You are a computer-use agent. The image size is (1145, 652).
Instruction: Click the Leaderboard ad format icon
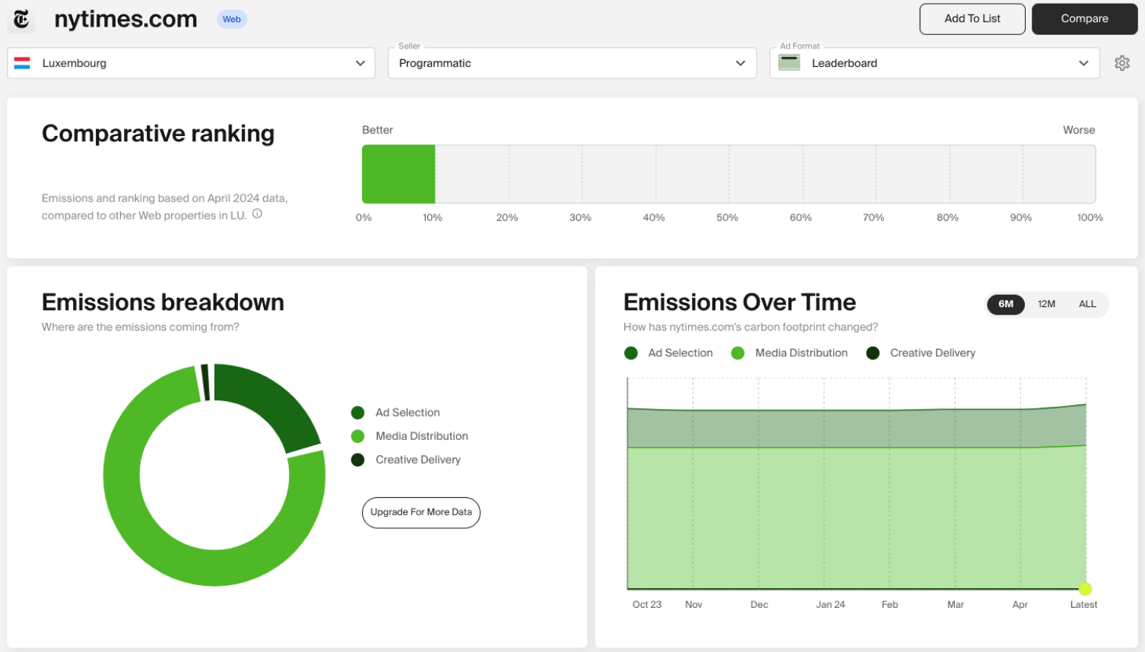789,63
